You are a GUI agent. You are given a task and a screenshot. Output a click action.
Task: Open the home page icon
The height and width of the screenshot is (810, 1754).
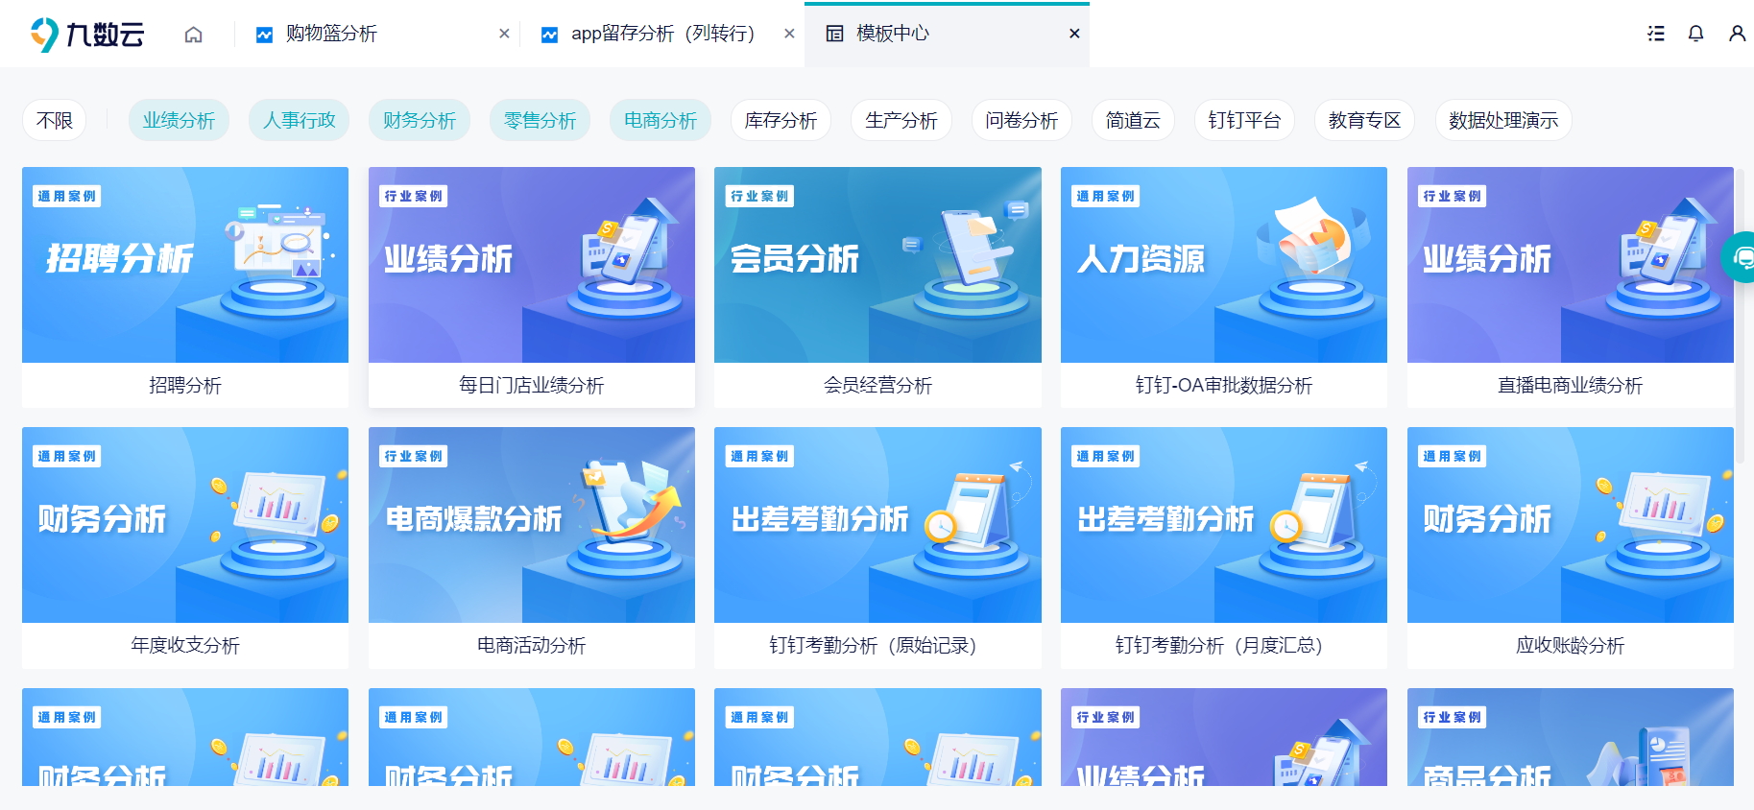[194, 35]
